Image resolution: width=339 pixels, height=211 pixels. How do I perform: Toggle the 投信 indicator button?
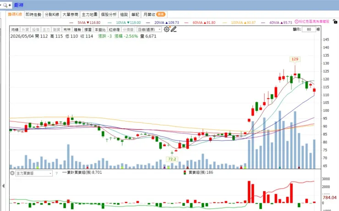click(36, 29)
